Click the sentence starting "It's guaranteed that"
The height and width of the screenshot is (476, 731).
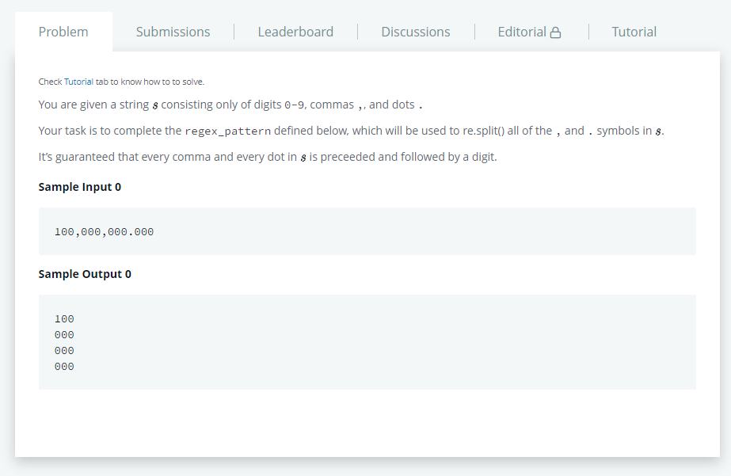pos(268,157)
